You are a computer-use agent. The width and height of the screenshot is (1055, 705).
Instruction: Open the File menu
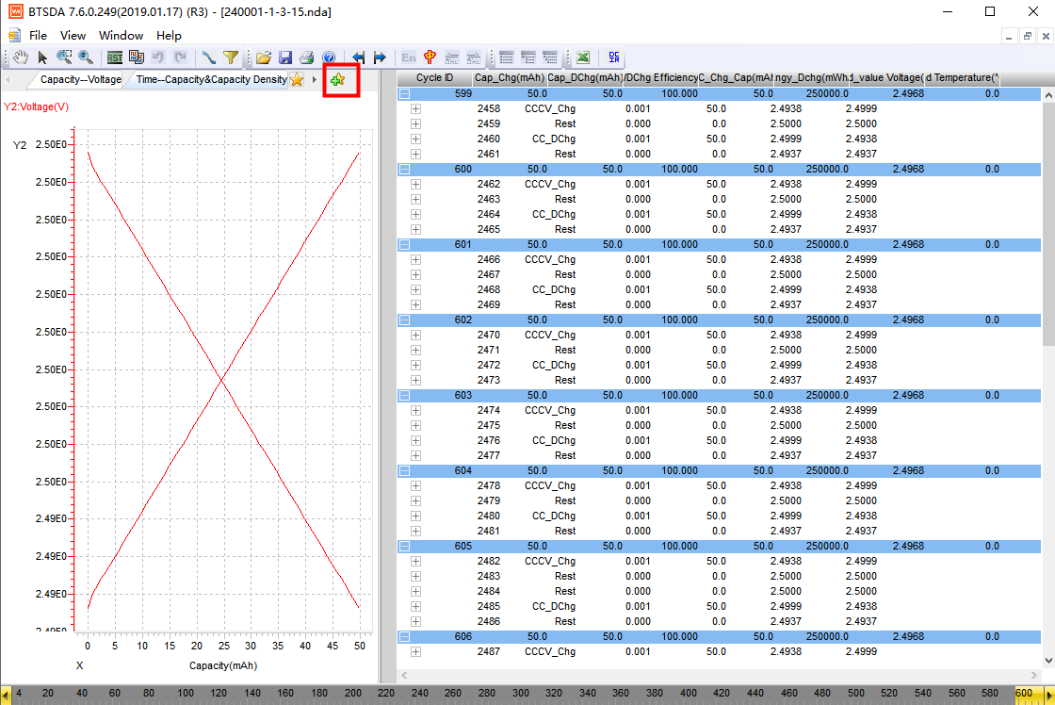coord(38,35)
